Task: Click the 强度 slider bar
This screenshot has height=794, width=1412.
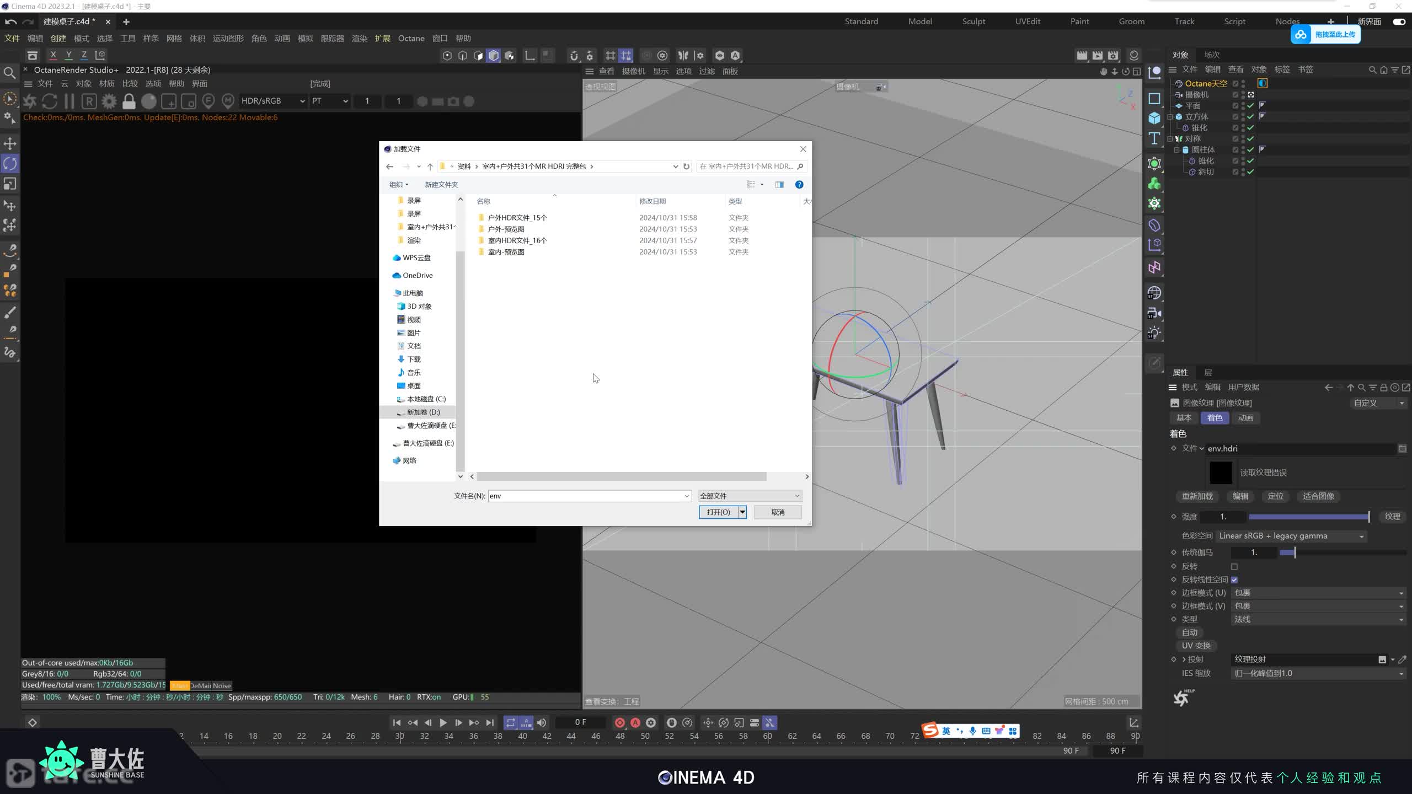Action: coord(1308,517)
